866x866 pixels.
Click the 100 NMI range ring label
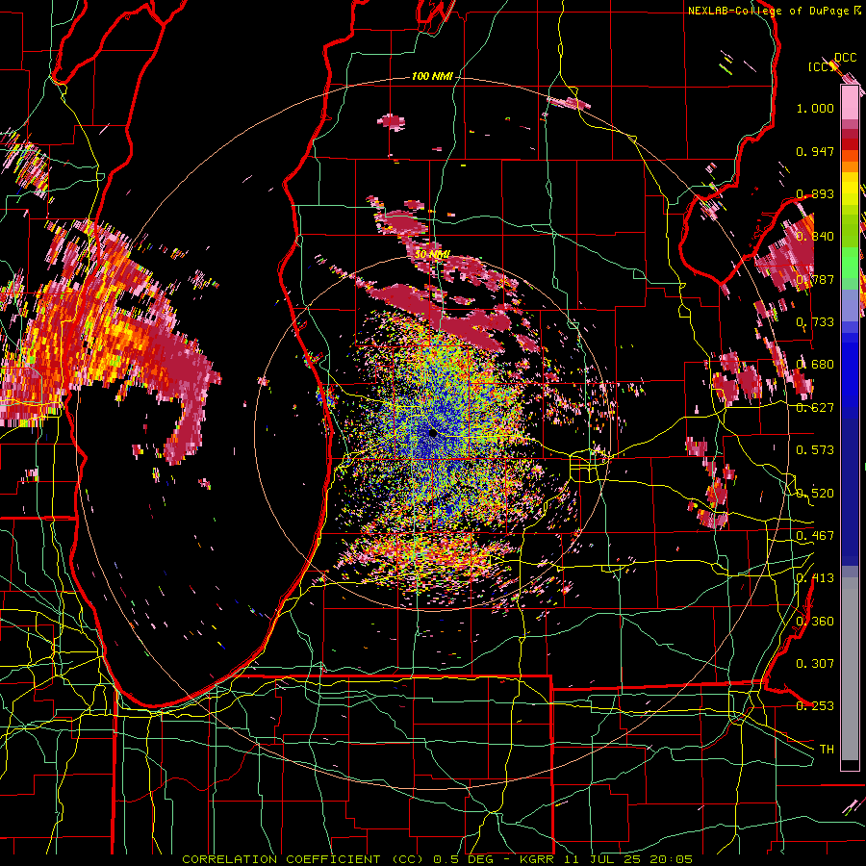click(x=432, y=76)
